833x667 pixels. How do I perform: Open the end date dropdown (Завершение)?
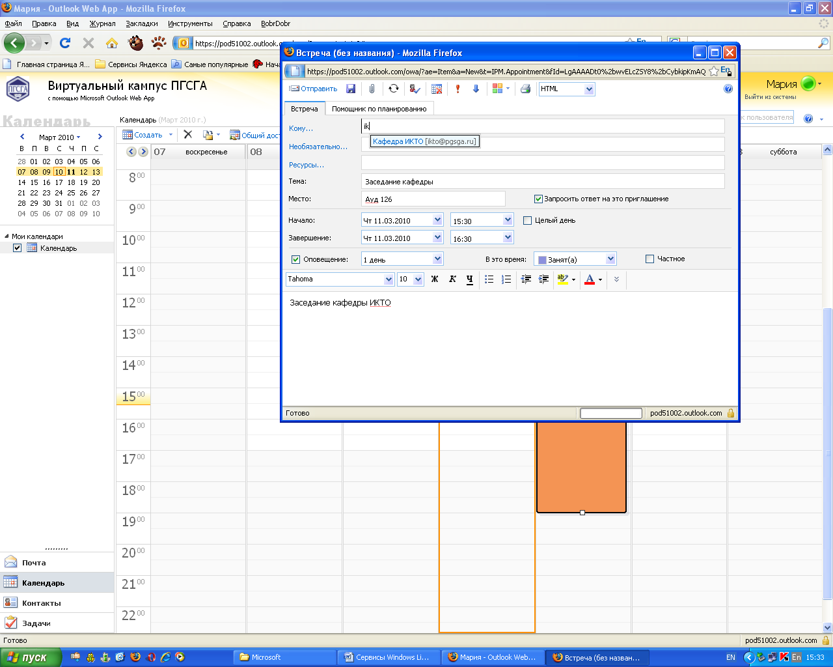click(x=437, y=238)
